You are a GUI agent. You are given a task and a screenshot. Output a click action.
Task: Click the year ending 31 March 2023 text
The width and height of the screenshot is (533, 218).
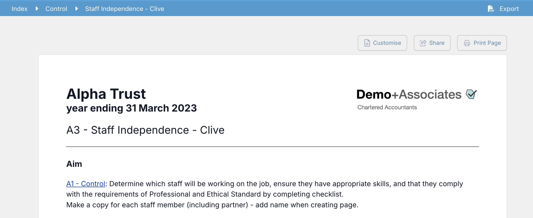click(131, 108)
